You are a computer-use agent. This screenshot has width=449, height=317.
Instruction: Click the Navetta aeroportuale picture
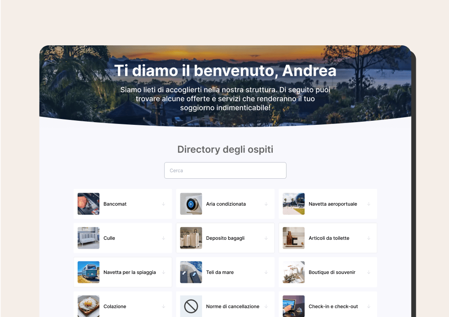tap(293, 204)
